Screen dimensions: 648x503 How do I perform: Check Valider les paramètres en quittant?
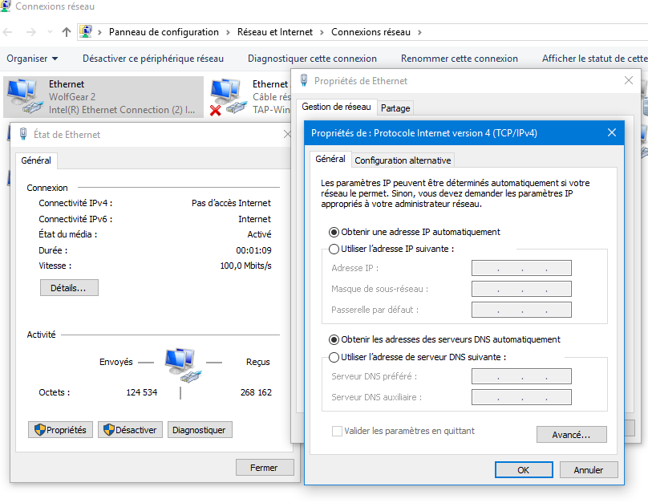click(x=337, y=431)
